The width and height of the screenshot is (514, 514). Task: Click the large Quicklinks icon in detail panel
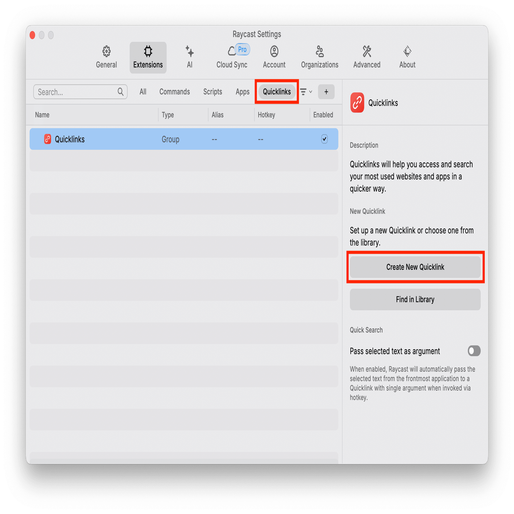(x=357, y=103)
